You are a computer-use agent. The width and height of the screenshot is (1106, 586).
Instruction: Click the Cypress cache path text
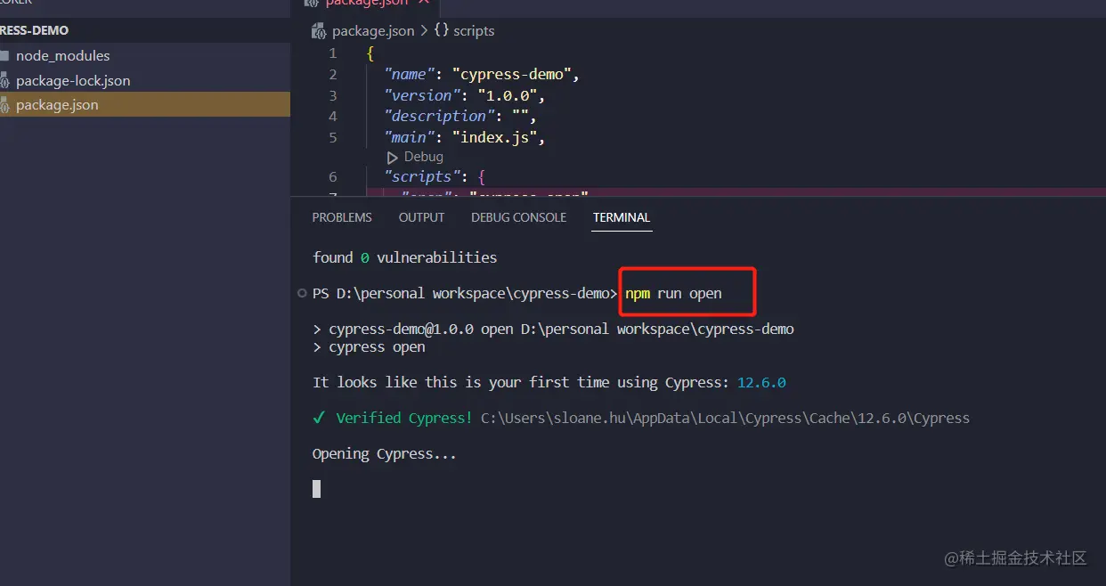(x=725, y=418)
